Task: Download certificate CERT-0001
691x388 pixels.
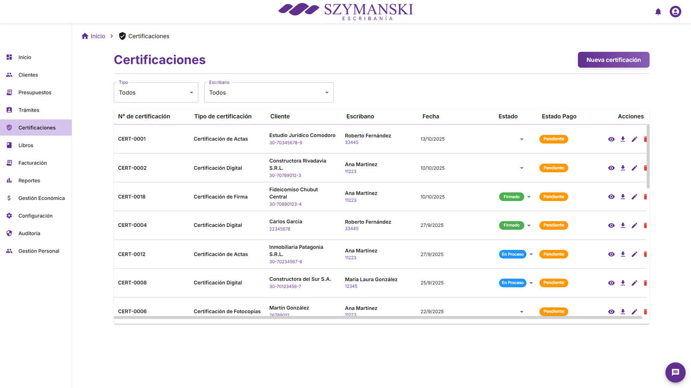Action: (x=623, y=139)
